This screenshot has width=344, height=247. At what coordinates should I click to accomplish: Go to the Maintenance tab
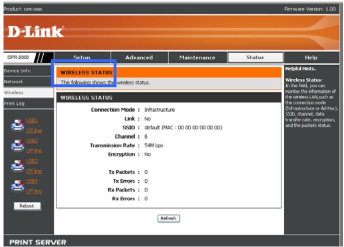click(x=197, y=57)
